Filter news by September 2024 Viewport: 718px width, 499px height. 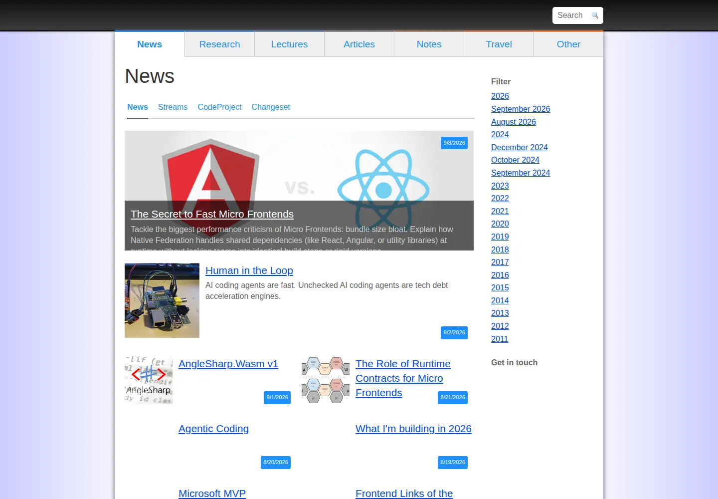pos(521,173)
